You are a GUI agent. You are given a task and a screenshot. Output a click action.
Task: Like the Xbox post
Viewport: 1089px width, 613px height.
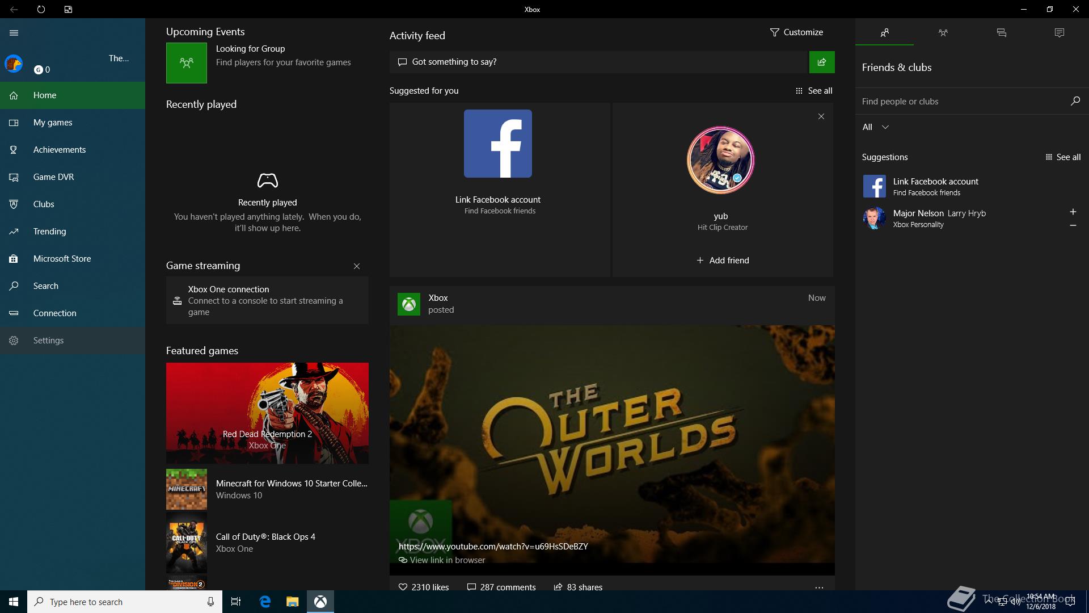click(x=424, y=587)
